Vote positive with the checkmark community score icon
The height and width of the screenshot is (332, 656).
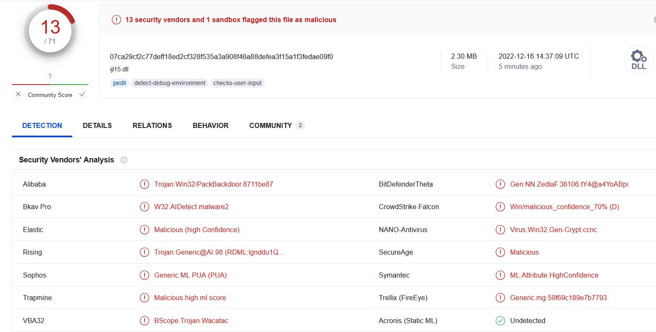(82, 94)
